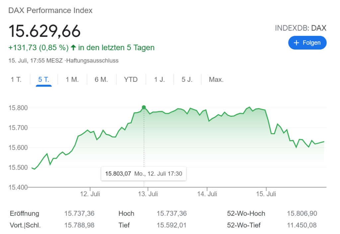Click the 52-Wo-Hoch value 15.806,90
The image size is (340, 234).
click(302, 214)
